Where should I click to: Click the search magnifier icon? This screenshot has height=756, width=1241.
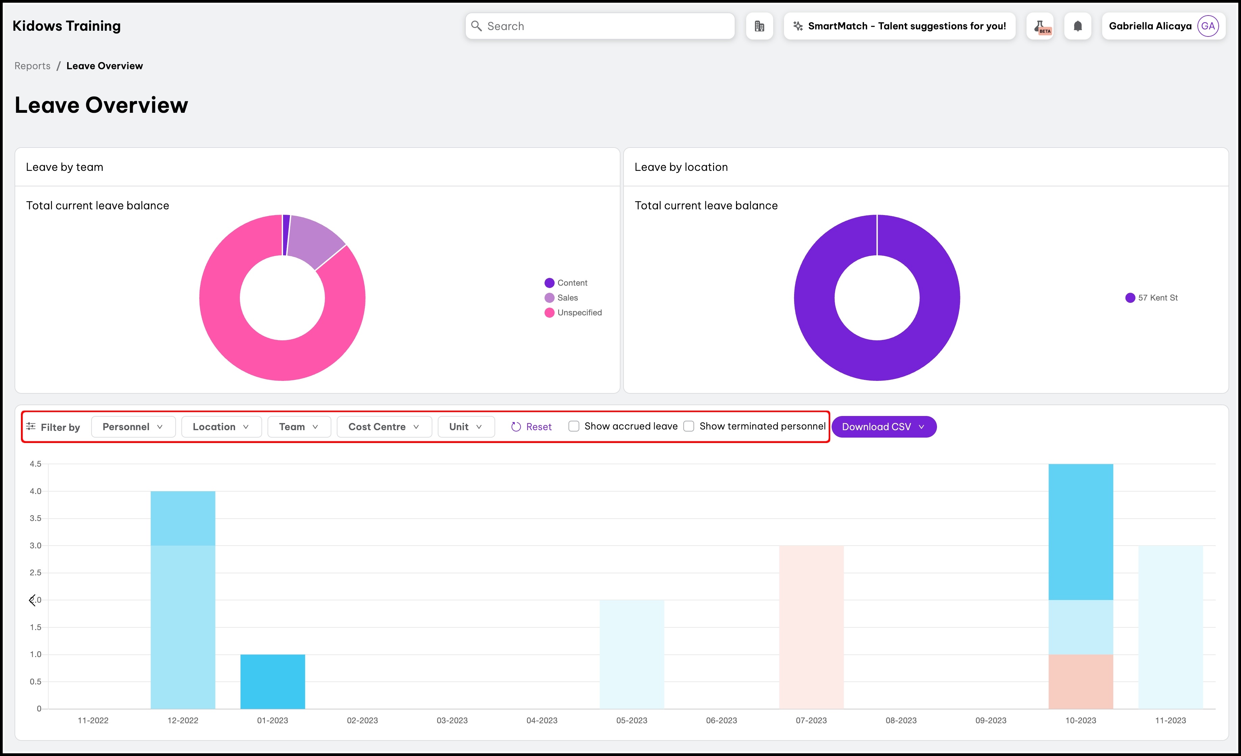(x=477, y=26)
